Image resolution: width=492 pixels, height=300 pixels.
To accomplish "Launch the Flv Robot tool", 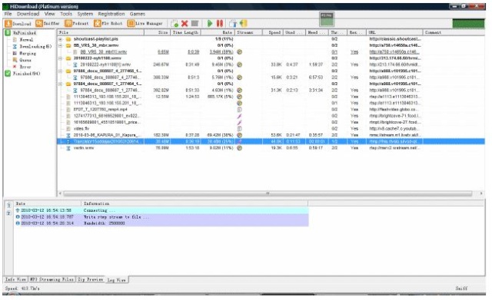I will [x=108, y=24].
